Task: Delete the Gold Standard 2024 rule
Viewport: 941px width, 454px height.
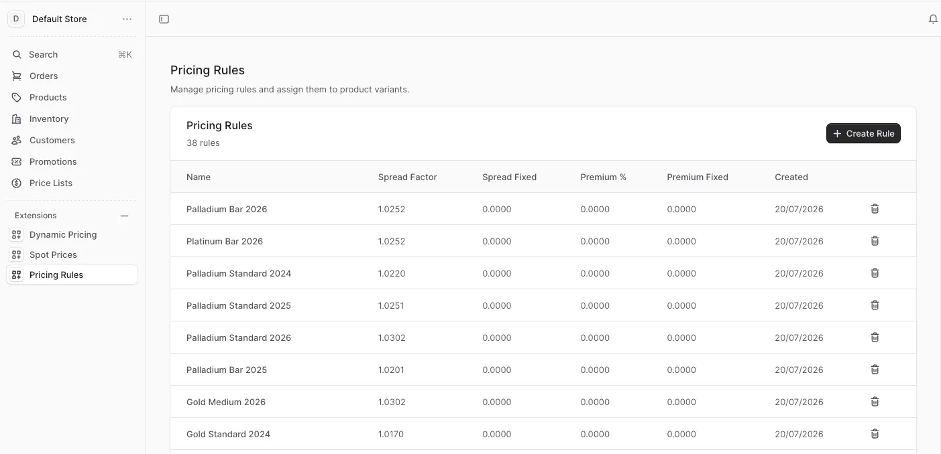Action: tap(875, 434)
